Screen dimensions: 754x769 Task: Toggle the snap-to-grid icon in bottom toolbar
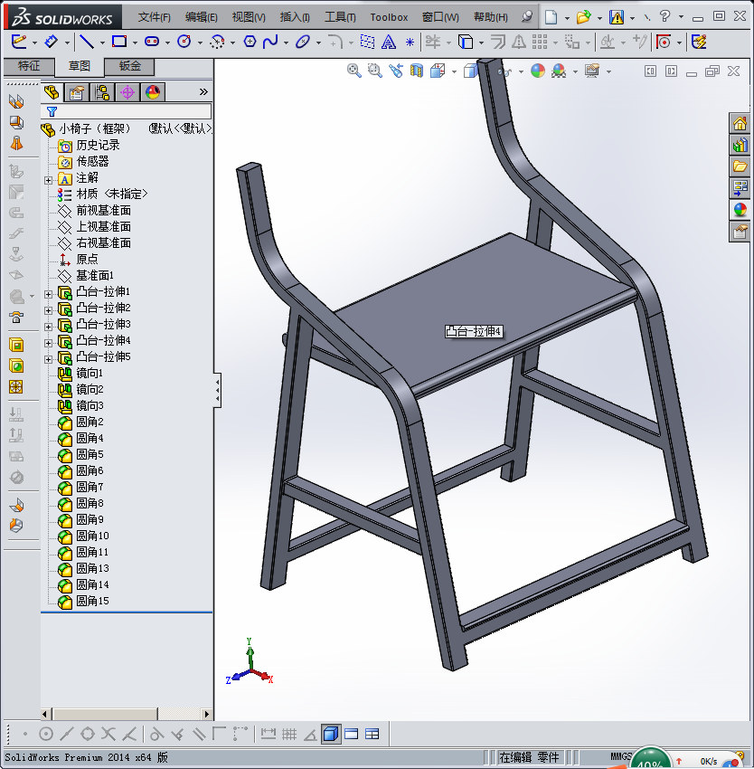[287, 734]
